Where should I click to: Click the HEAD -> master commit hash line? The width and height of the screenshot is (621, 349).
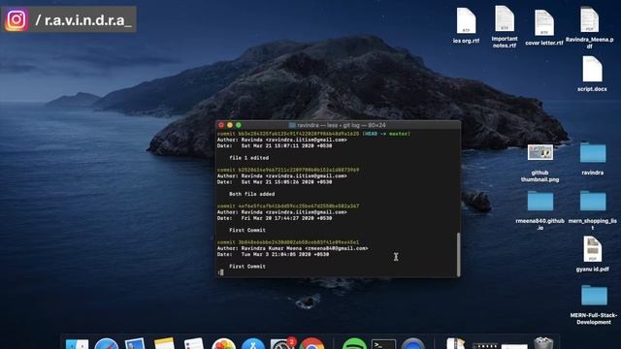tap(313, 134)
